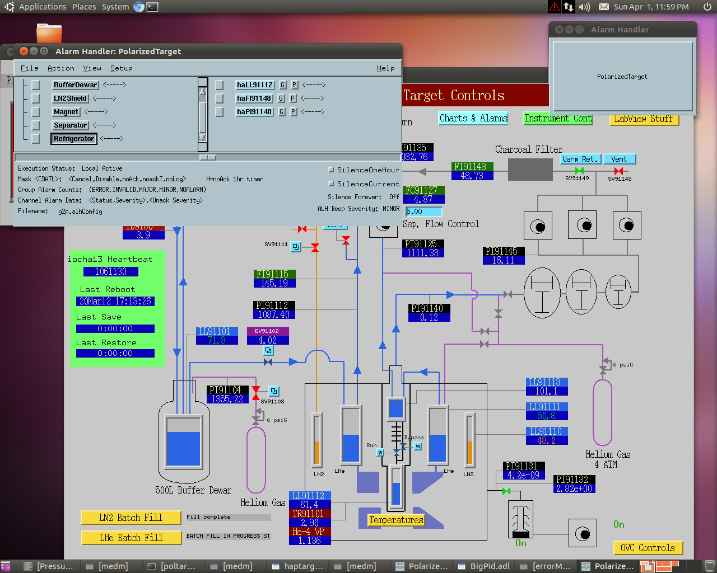Open the mail envelope indicator icon

pyautogui.click(x=604, y=7)
